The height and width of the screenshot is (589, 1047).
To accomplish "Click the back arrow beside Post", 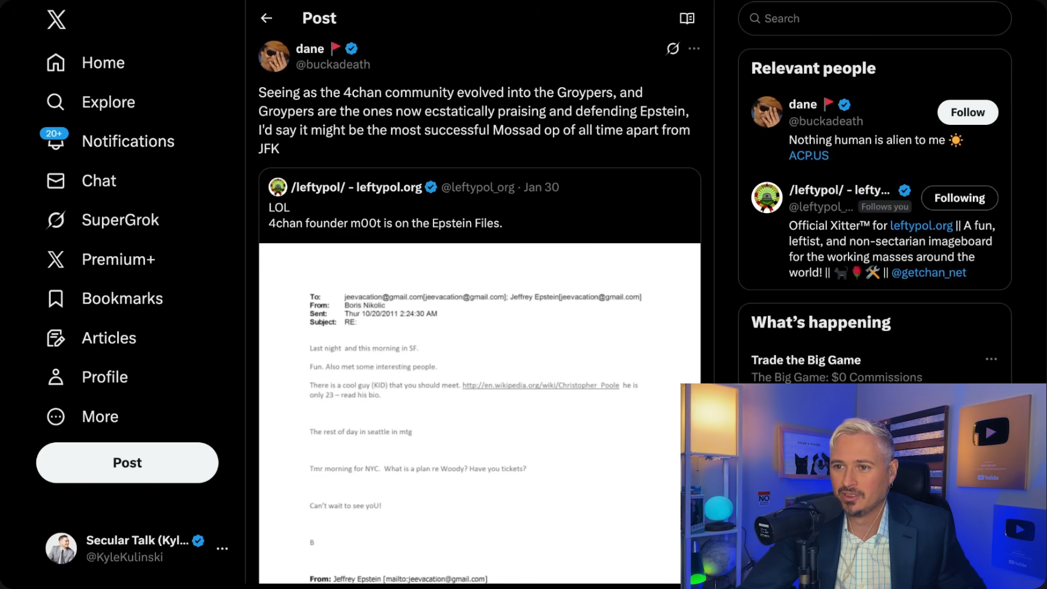I will click(x=267, y=18).
